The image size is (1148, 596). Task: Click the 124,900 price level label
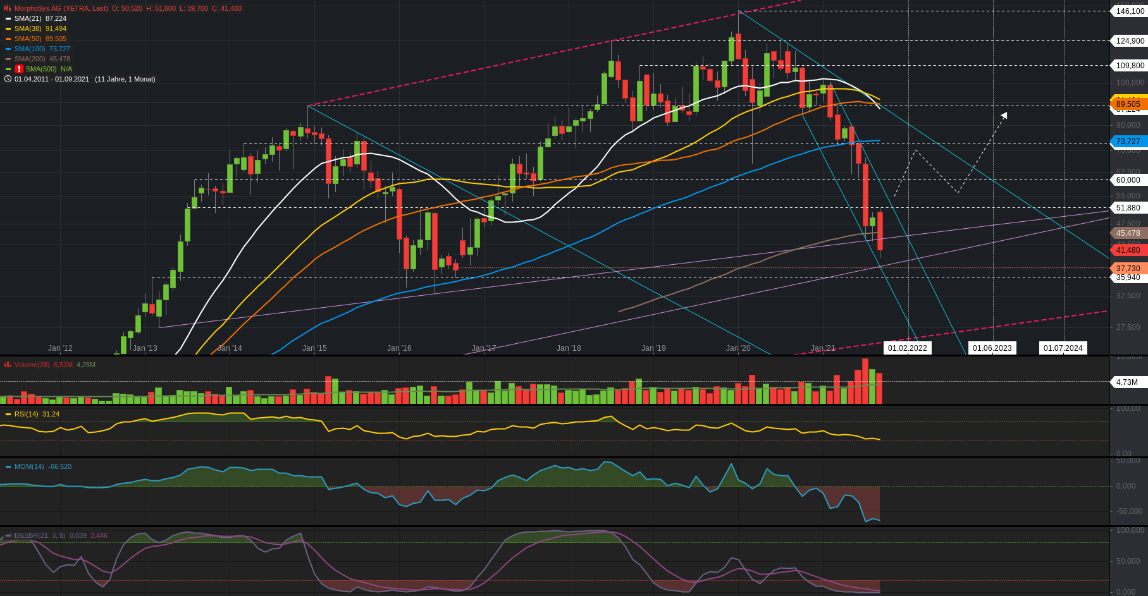coord(1130,41)
